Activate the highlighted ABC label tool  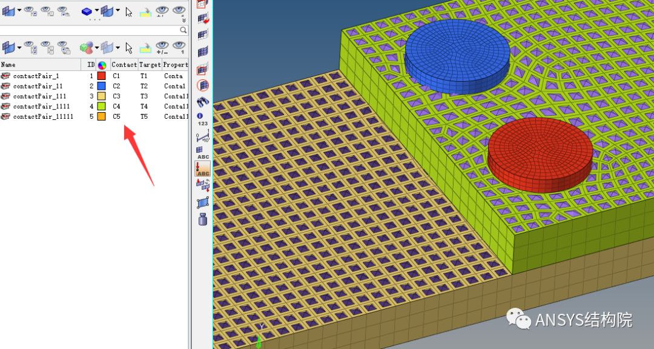(x=202, y=170)
